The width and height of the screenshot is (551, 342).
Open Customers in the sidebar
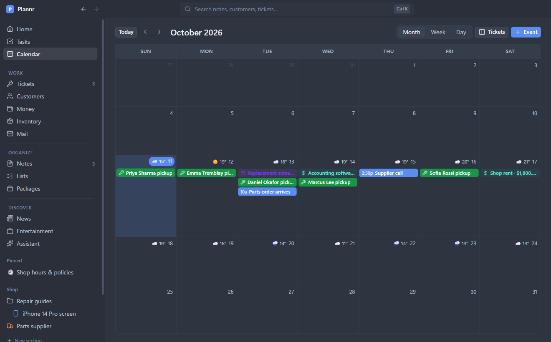[x=51, y=96]
